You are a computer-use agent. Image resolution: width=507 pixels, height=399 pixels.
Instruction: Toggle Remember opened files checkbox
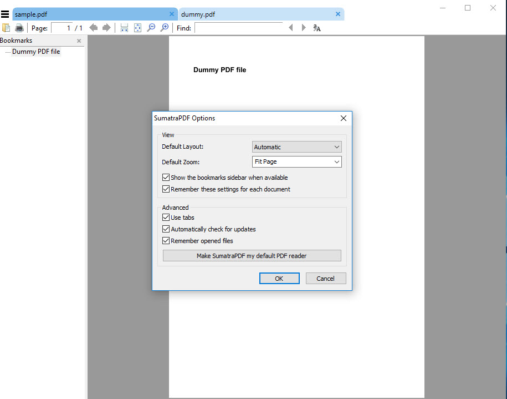[x=166, y=241]
